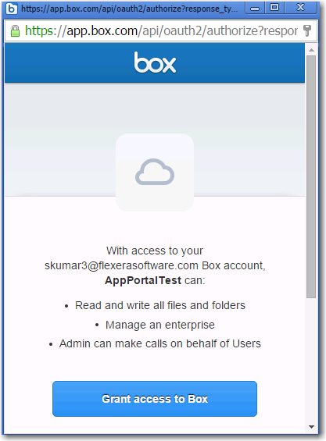Click the scrollbar down arrow
Viewport: 326px width, 441px height.
click(311, 427)
